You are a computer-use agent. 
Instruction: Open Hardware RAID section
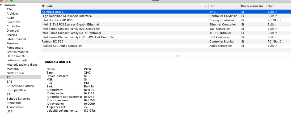click(17, 56)
